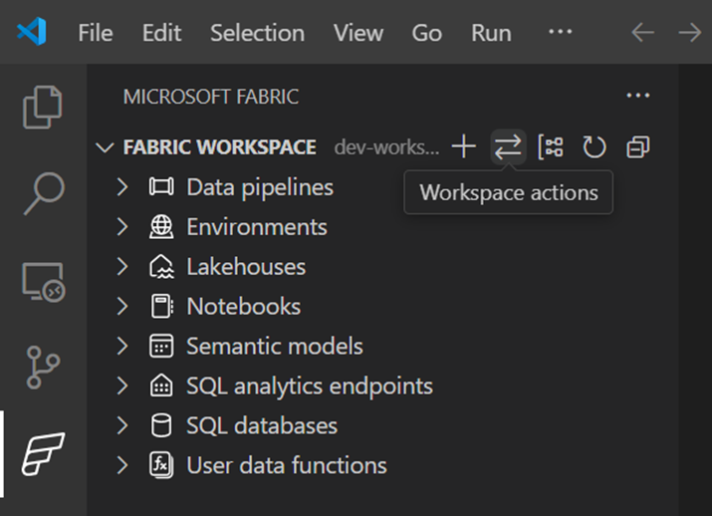Click the SQL databases cylinder icon
This screenshot has height=516, width=712.
161,425
